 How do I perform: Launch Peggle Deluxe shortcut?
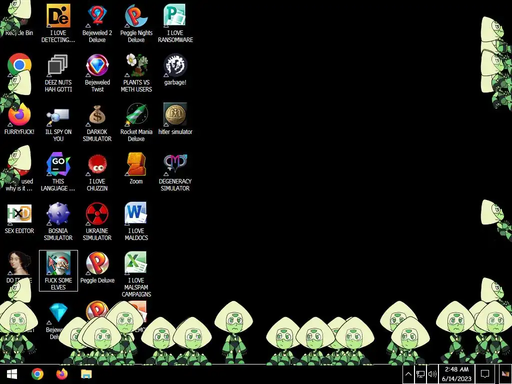point(97,262)
